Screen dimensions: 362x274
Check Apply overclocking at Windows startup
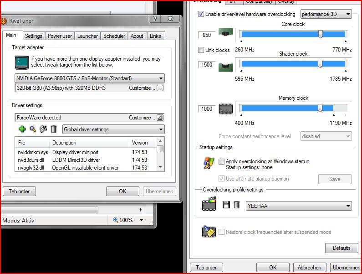coord(221,161)
